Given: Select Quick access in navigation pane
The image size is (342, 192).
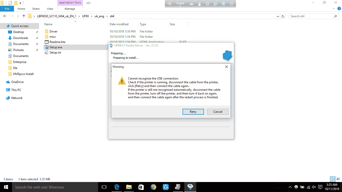Looking at the screenshot, I should coord(20,26).
